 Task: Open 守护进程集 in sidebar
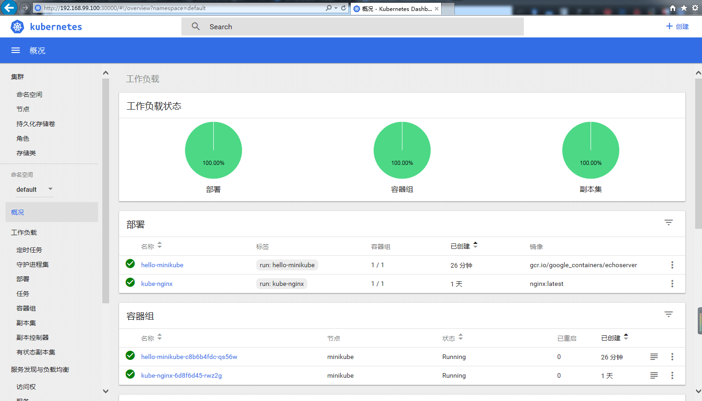pos(32,264)
